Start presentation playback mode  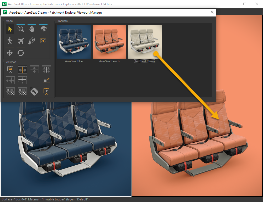coord(46,91)
